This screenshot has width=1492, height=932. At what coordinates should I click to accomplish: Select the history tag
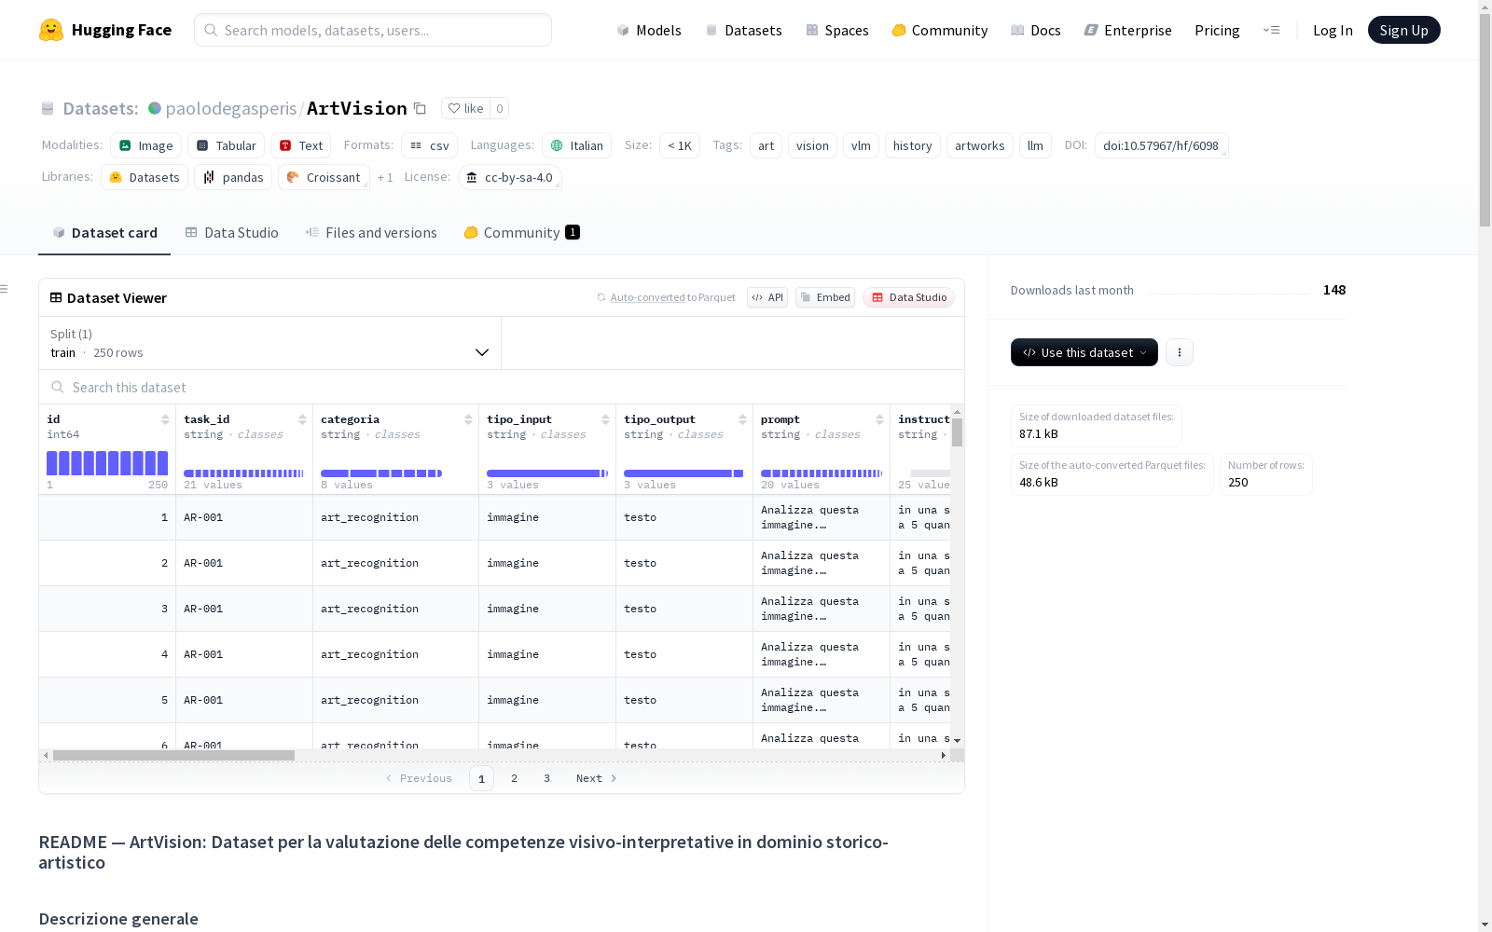pos(912,145)
